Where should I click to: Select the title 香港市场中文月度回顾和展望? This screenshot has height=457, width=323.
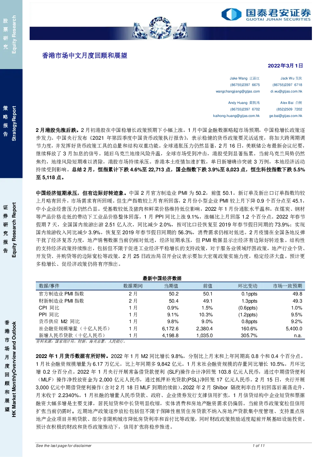point(85,56)
